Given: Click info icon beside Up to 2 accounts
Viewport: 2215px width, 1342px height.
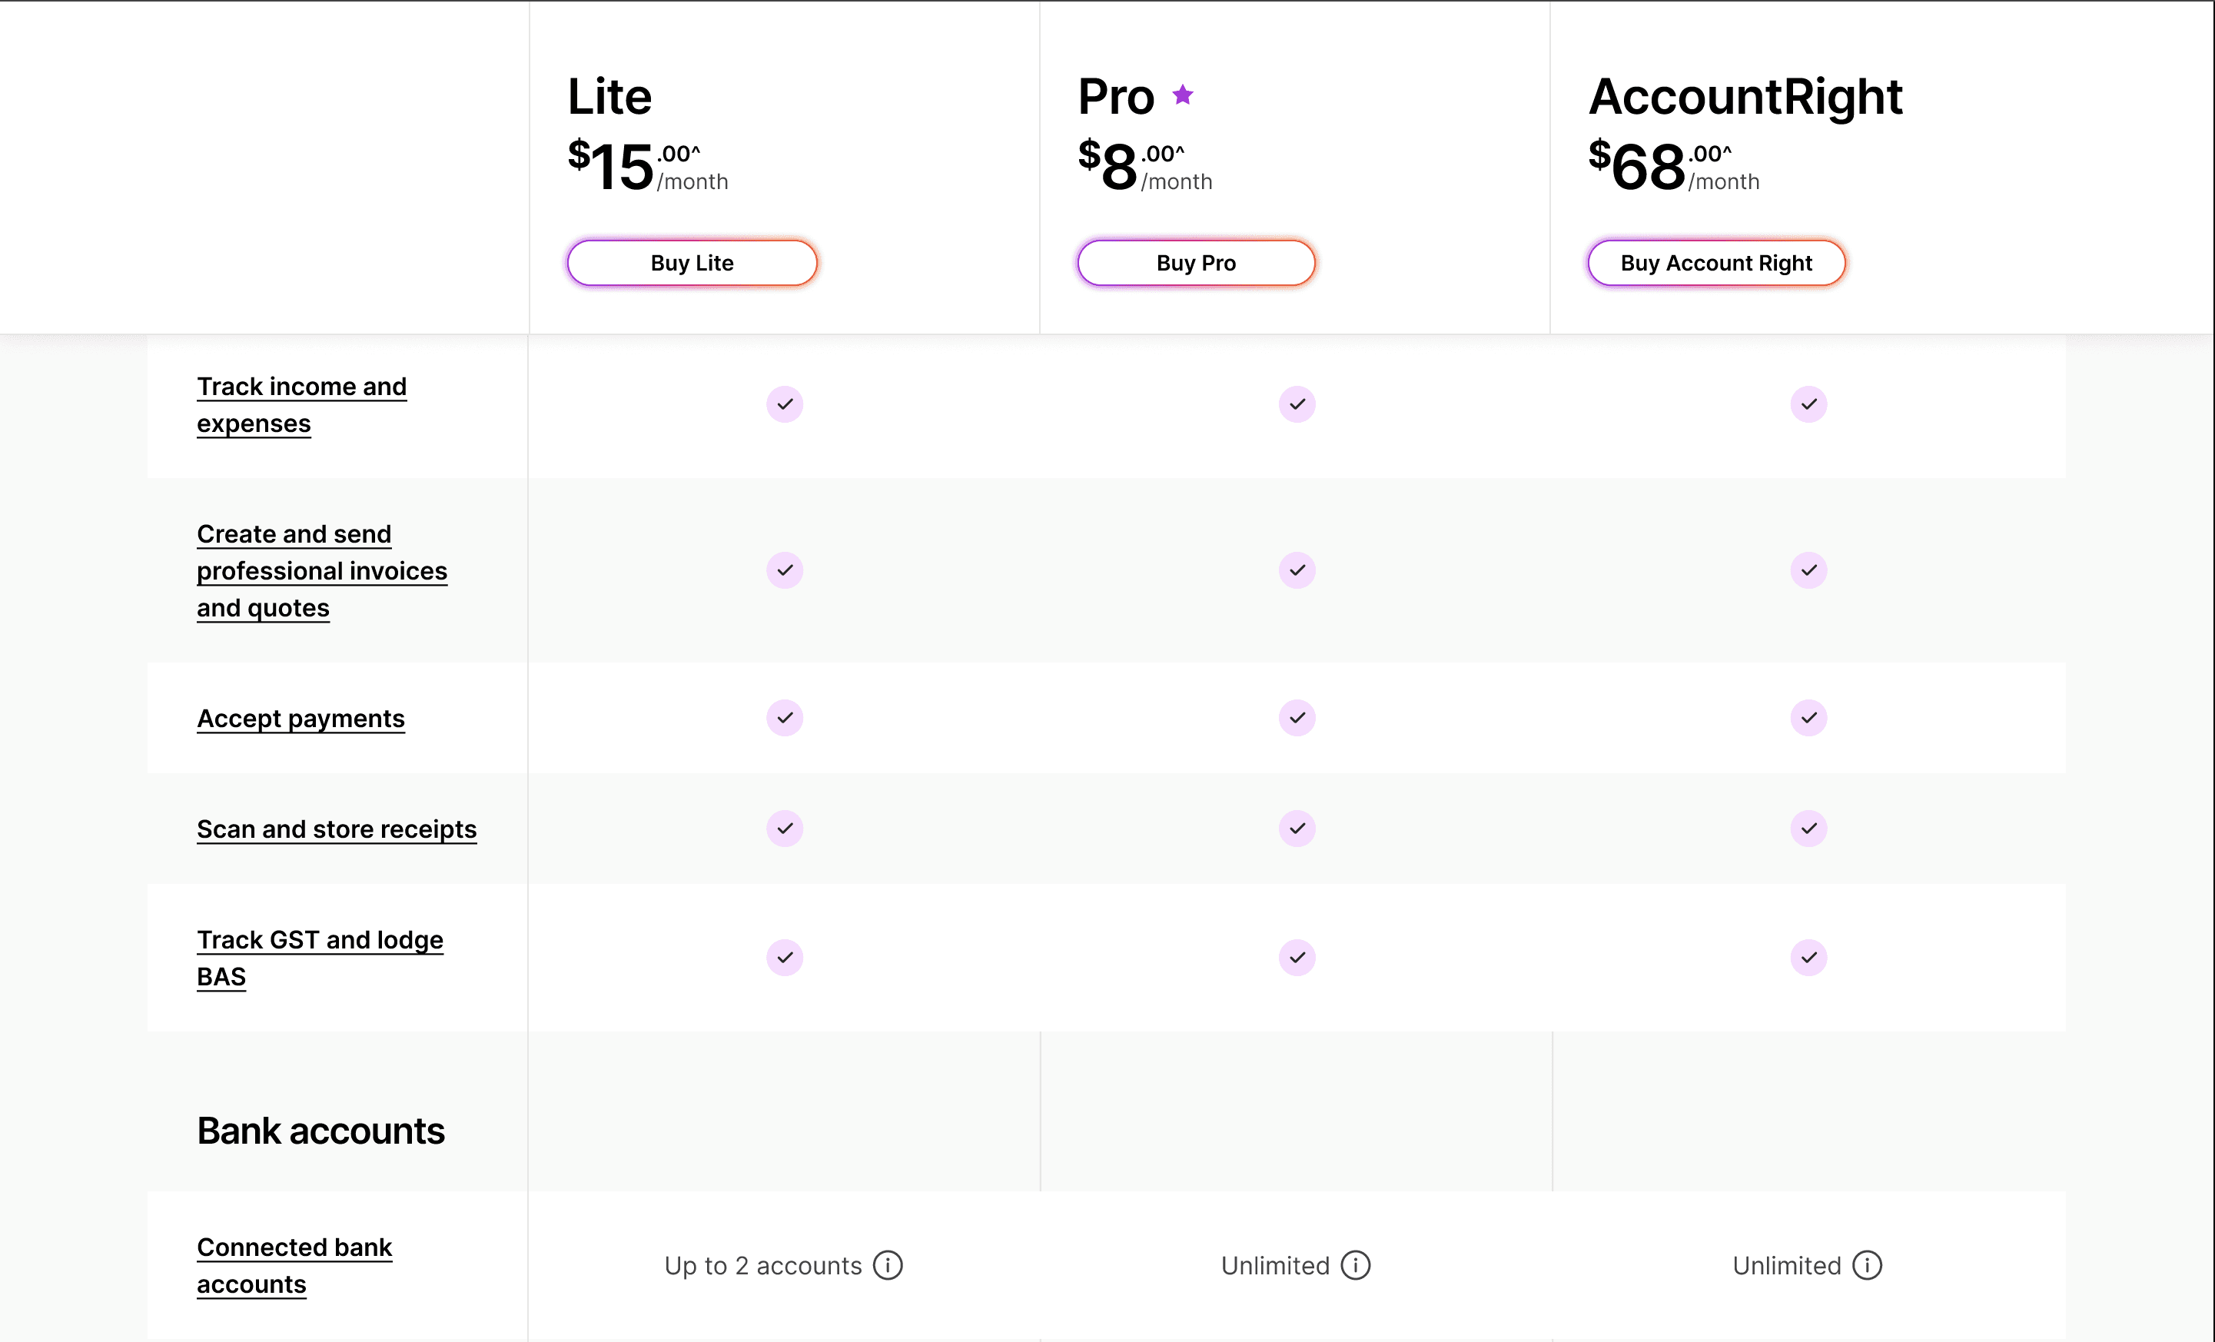Looking at the screenshot, I should point(887,1264).
